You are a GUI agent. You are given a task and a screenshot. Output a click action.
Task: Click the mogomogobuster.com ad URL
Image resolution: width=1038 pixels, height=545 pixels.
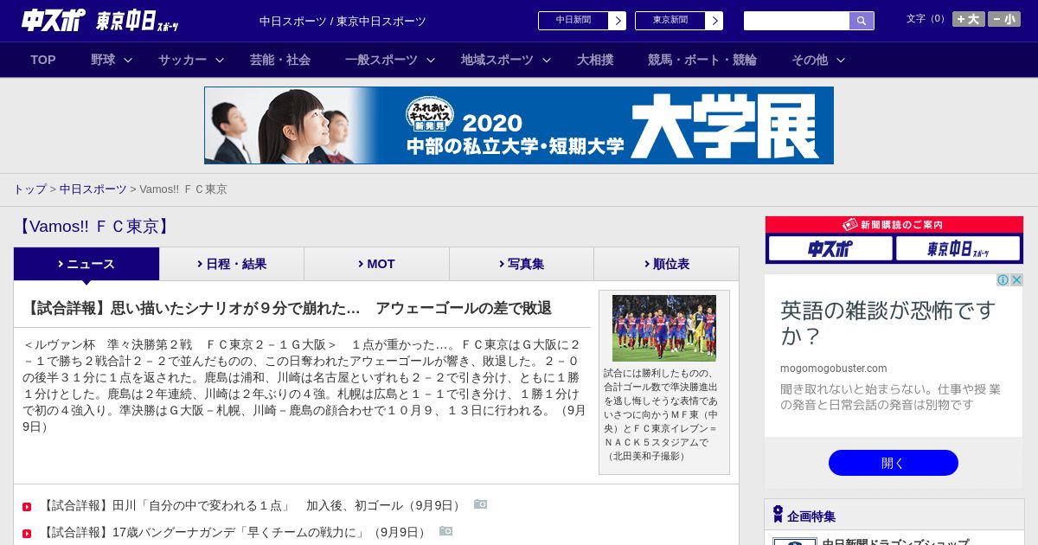(x=834, y=368)
